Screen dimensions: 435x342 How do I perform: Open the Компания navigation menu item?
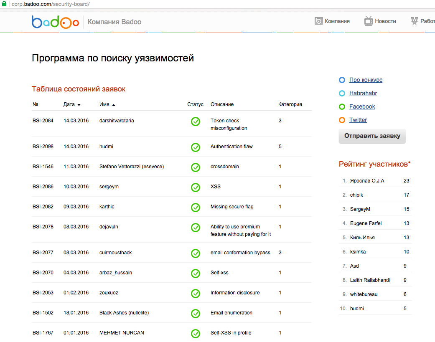click(337, 21)
